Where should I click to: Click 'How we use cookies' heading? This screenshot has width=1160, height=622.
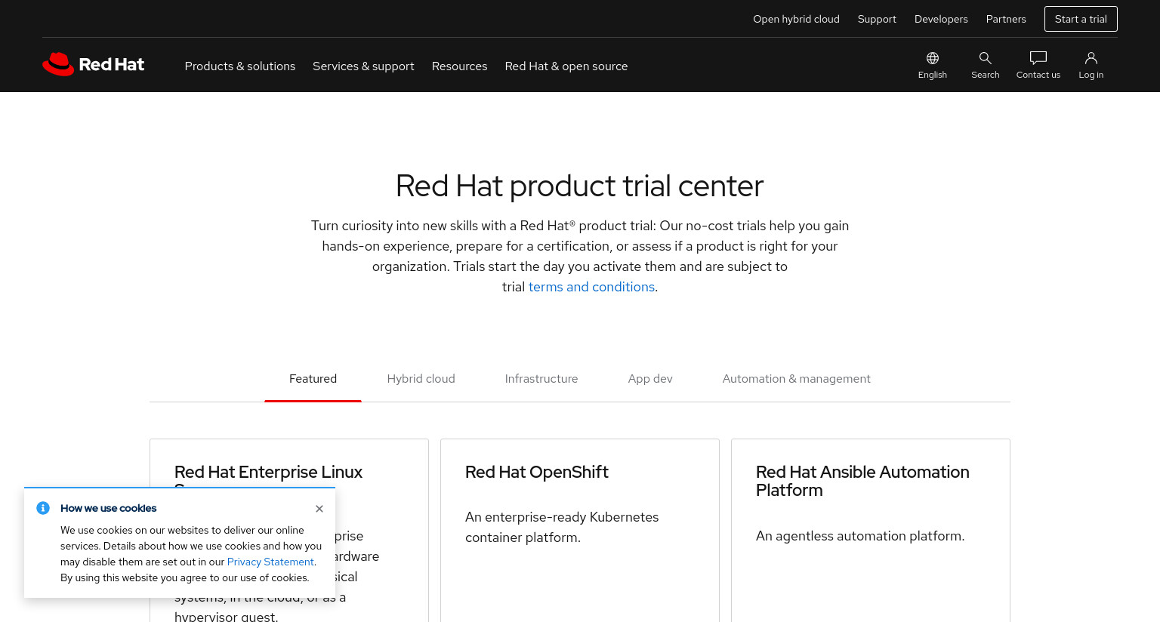[109, 508]
